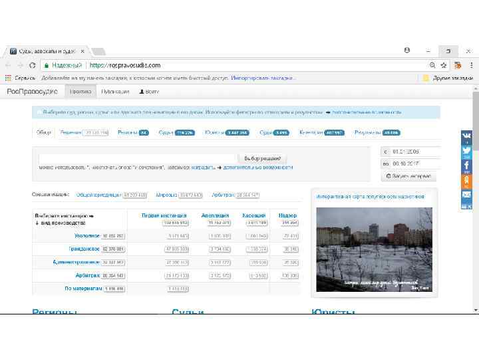Open the По материалам row link
Image resolution: width=479 pixels, height=359 pixels.
[83, 289]
